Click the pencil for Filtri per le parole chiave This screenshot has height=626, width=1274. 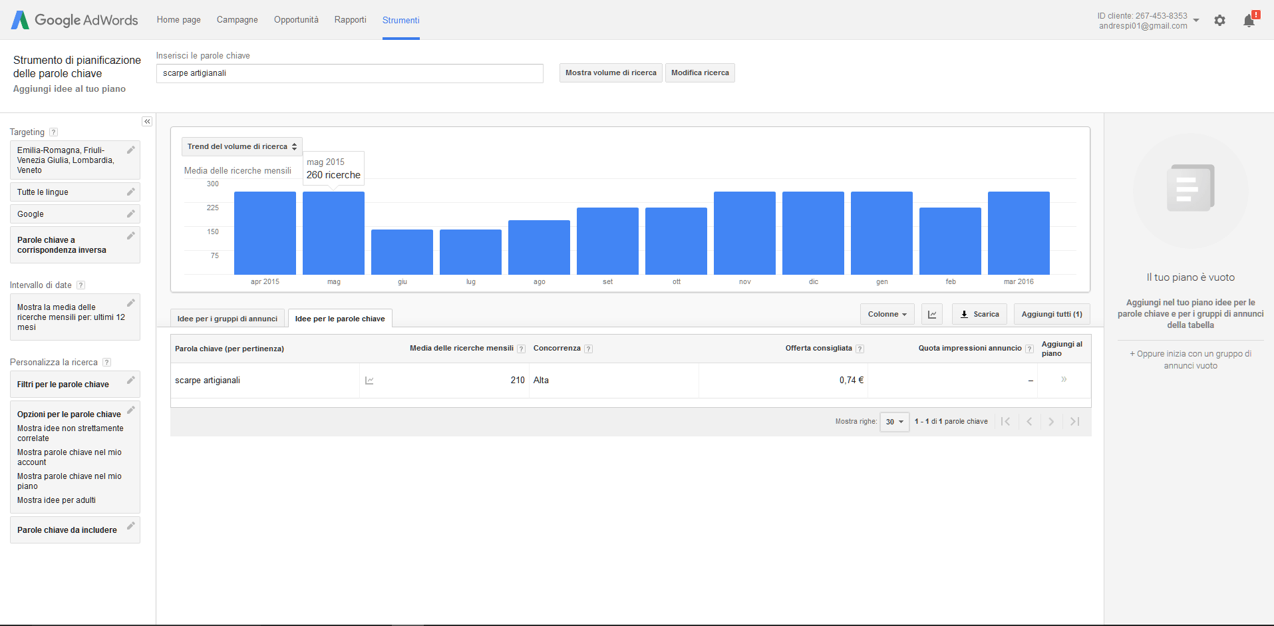[x=131, y=380]
